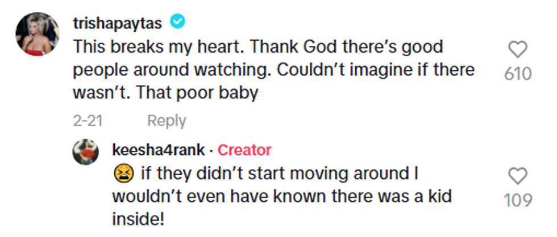
Task: Open keesha4rank profile picture
Action: pos(86,152)
